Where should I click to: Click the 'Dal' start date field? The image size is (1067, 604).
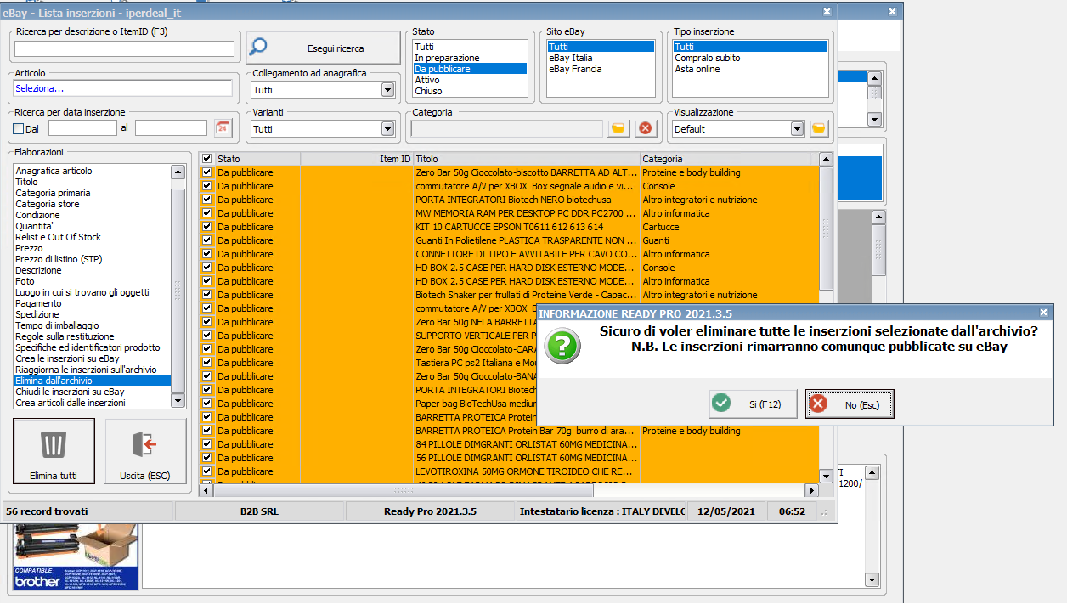tap(82, 128)
